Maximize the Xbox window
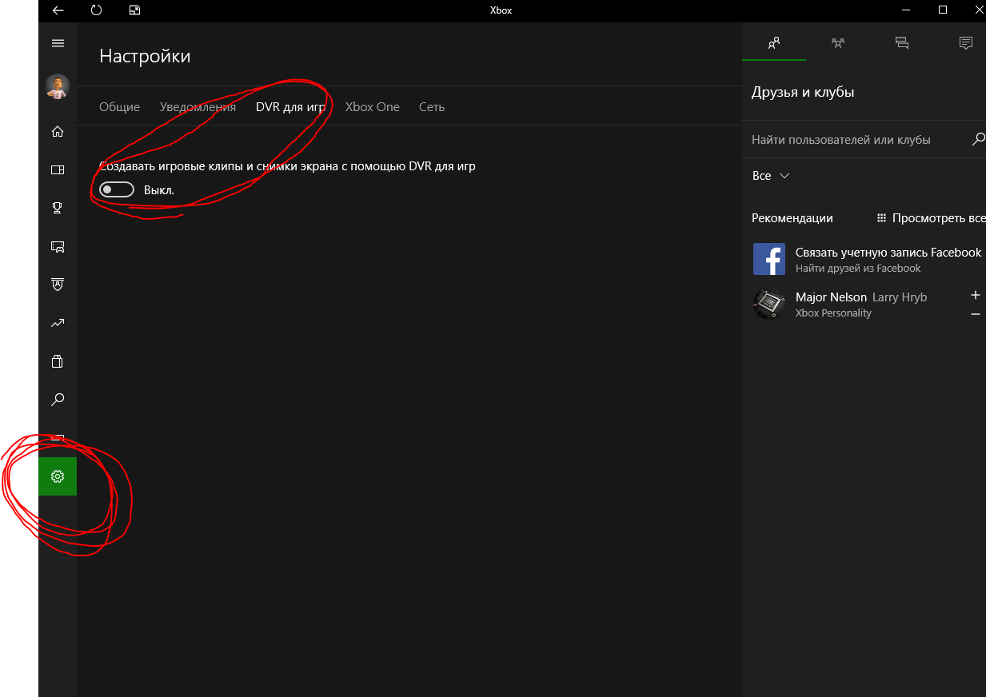Viewport: 986px width, 697px height. [943, 10]
